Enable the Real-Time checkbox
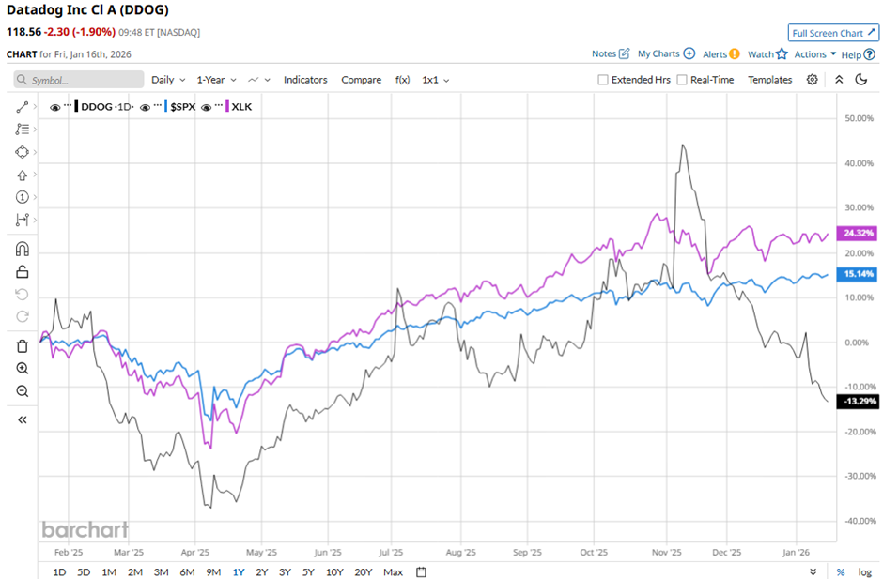 681,80
